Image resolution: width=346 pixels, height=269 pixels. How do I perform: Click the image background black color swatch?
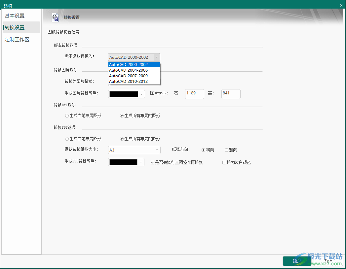point(124,94)
